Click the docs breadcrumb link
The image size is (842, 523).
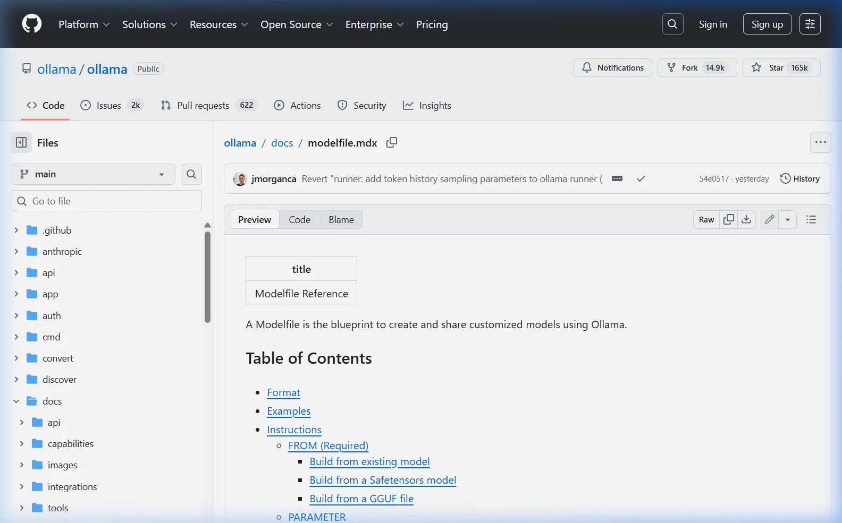[x=282, y=142]
